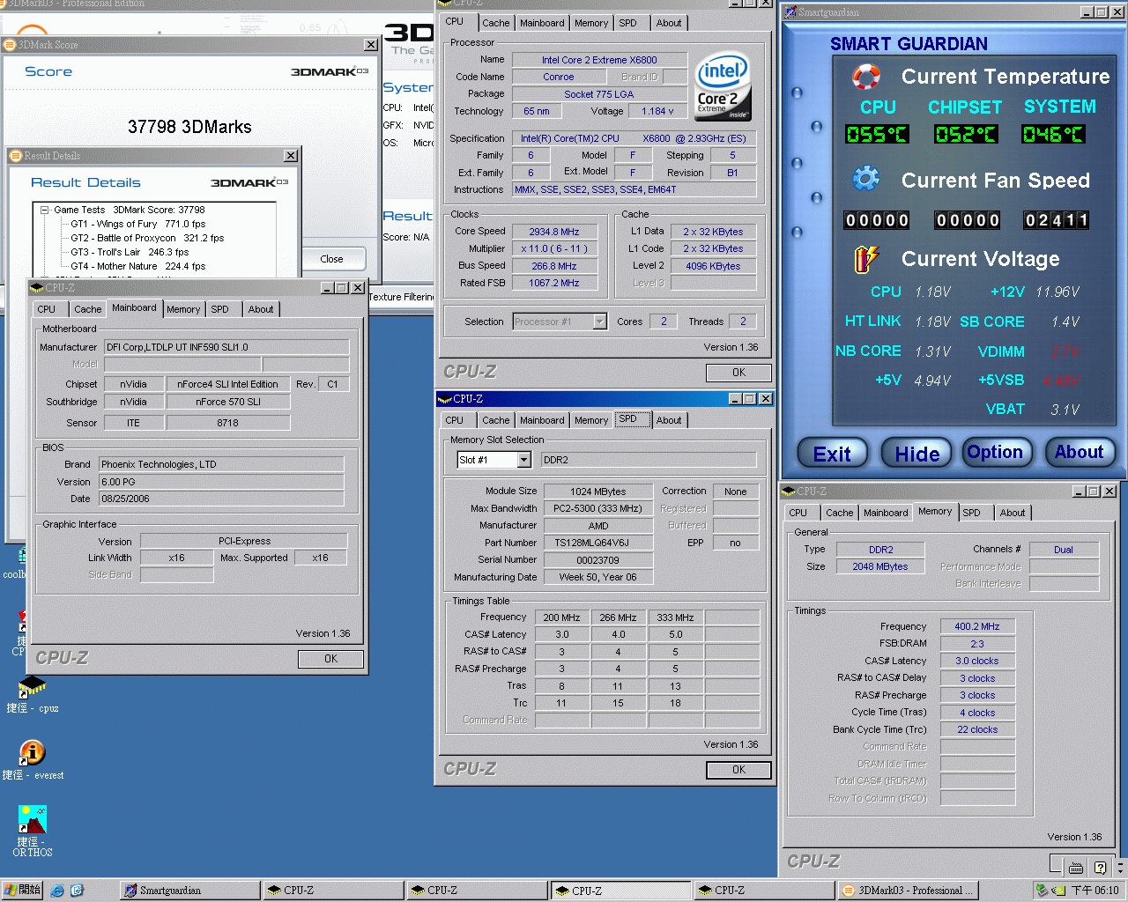
Task: Open the cpuz desktop shortcut icon
Action: click(32, 687)
